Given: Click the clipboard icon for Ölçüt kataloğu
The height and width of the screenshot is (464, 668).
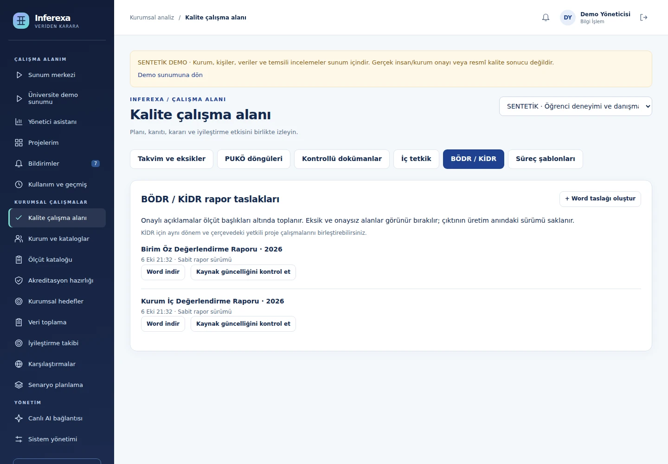Looking at the screenshot, I should tap(19, 260).
